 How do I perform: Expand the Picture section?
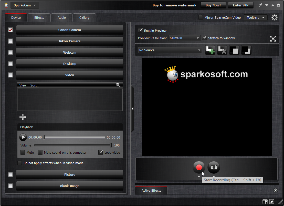pyautogui.click(x=70, y=174)
